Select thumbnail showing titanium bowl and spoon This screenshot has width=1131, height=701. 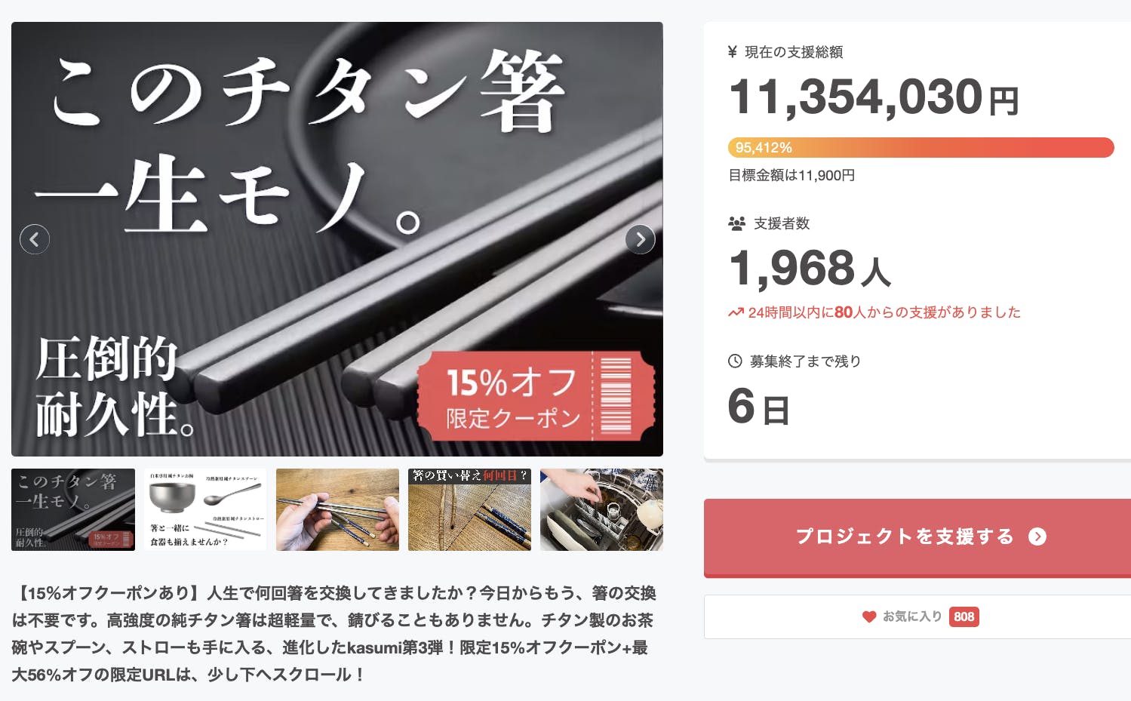click(x=205, y=509)
